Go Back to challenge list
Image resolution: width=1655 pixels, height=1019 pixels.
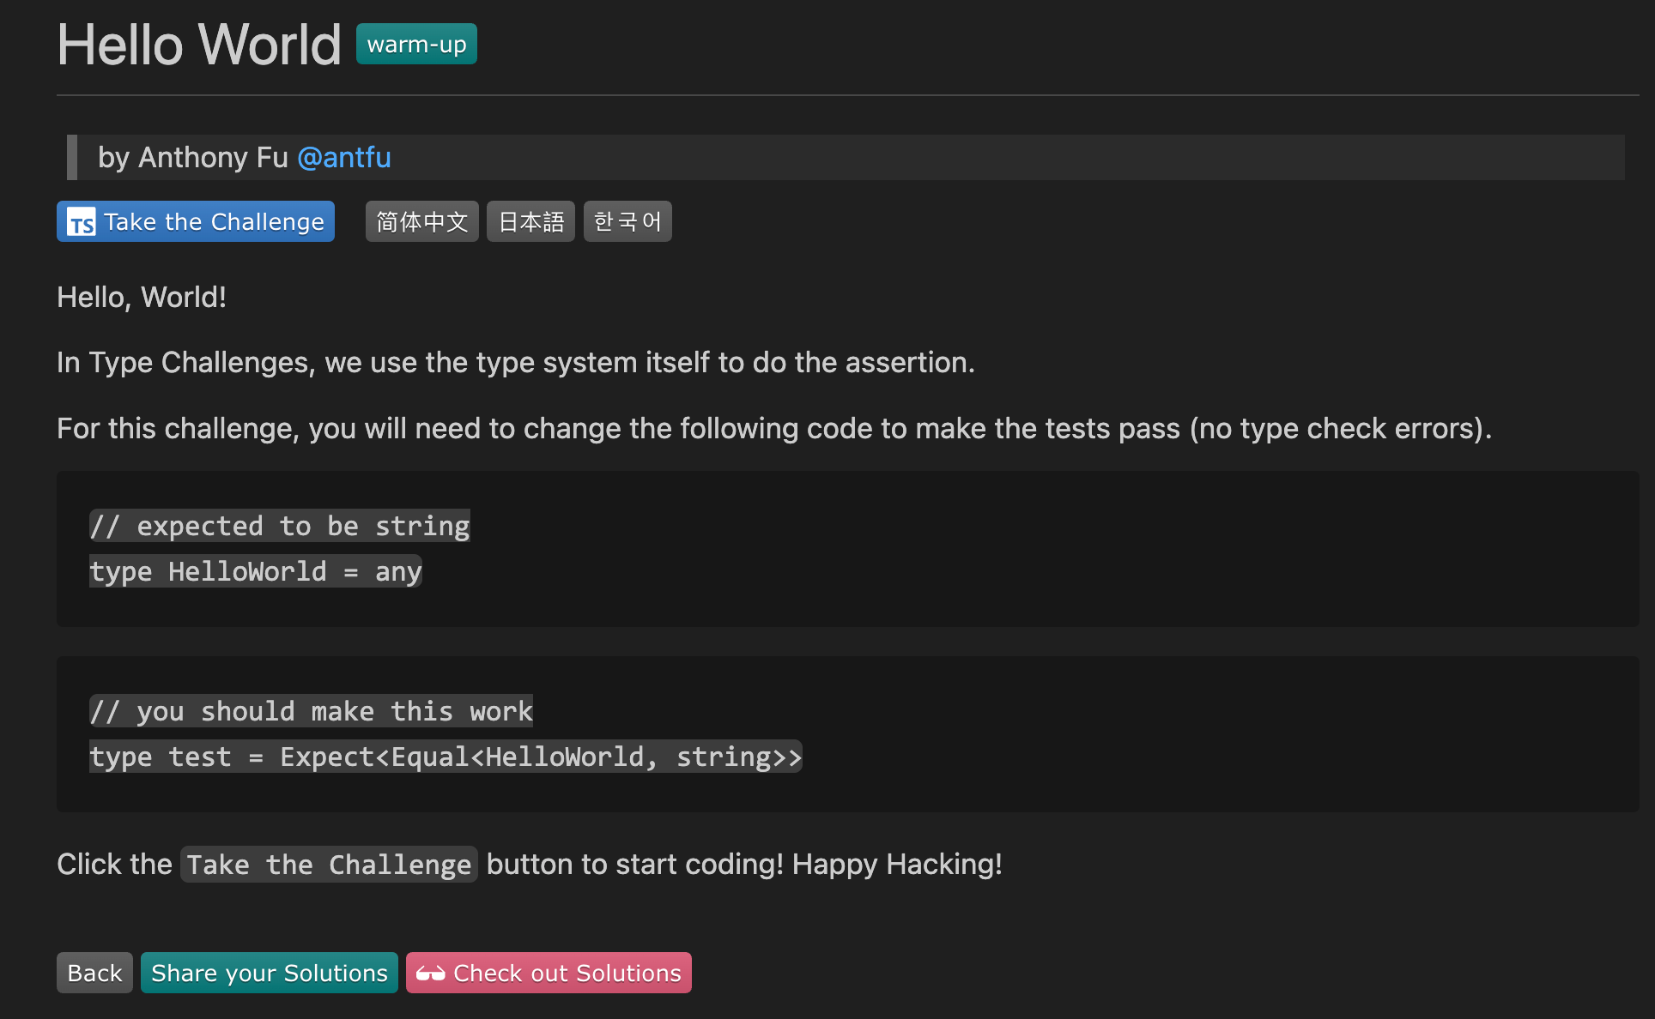click(x=94, y=974)
